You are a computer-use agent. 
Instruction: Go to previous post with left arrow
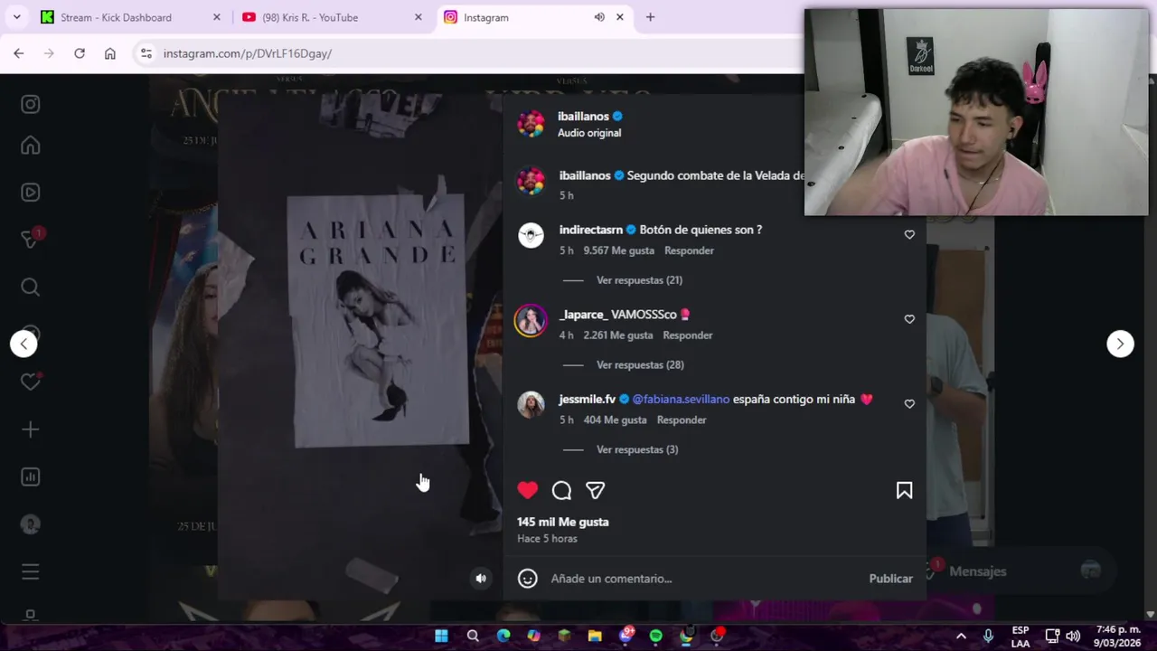pyautogui.click(x=24, y=344)
